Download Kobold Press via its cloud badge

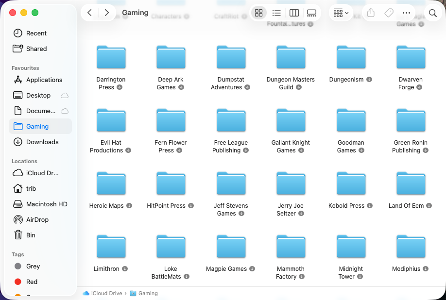[370, 206]
